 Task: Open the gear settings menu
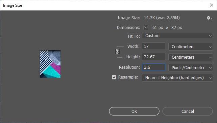pos(209,18)
